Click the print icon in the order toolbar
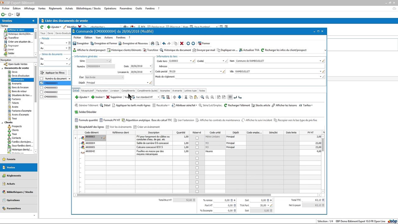The image size is (398, 224). click(152, 44)
